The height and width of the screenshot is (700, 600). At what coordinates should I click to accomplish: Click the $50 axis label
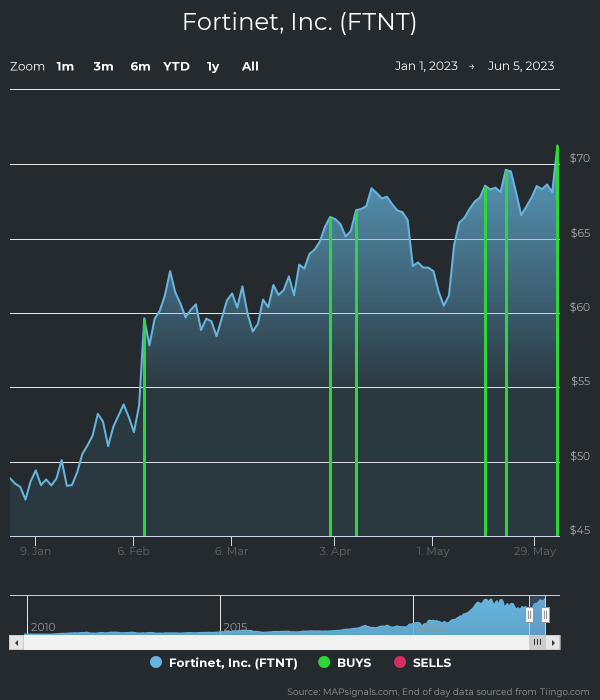pos(580,456)
